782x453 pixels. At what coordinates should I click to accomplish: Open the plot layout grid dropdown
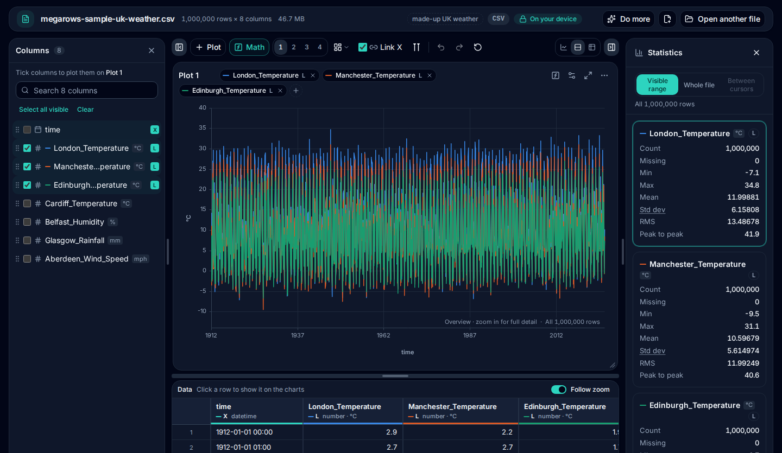coord(341,47)
